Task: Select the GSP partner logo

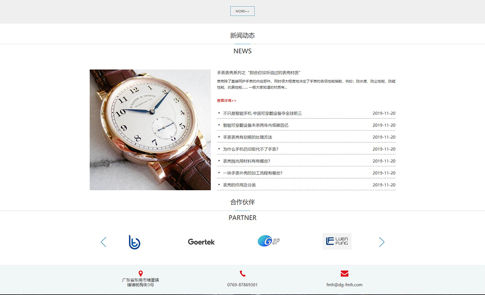Action: pyautogui.click(x=269, y=241)
